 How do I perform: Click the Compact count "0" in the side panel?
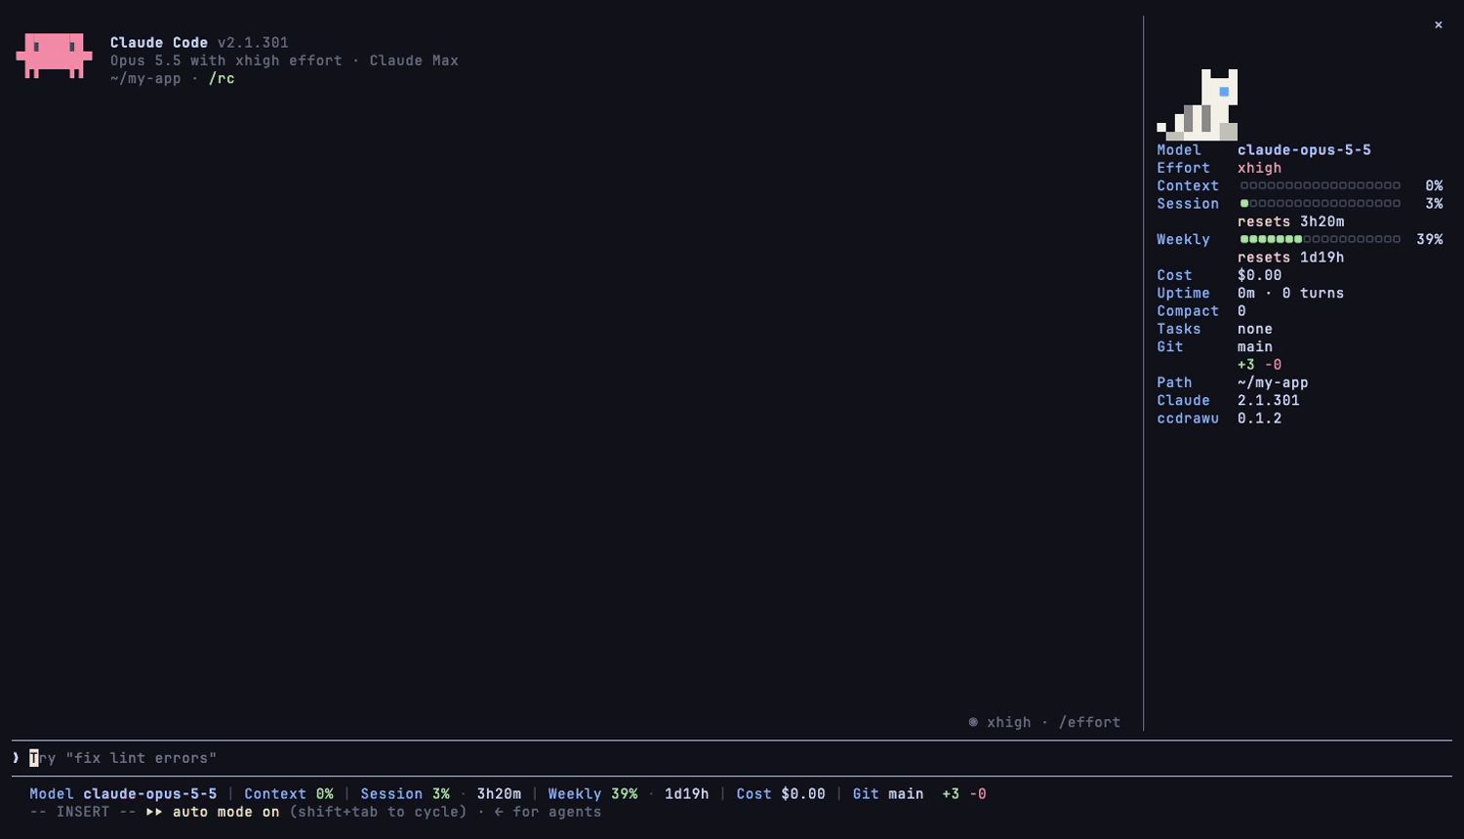tap(1241, 311)
